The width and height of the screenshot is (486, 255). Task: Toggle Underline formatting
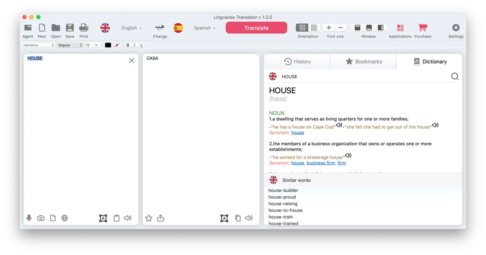point(141,45)
